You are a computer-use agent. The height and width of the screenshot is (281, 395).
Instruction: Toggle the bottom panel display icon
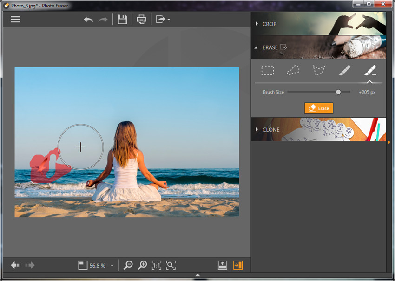point(223,265)
